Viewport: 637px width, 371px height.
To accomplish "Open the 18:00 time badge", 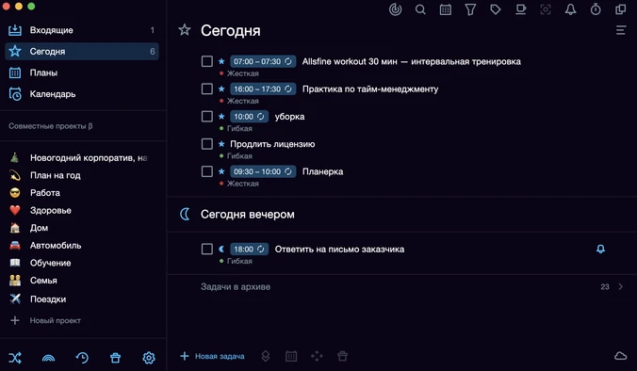I will (249, 249).
